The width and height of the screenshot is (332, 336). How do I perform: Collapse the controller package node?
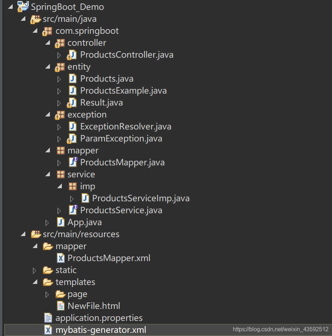pyautogui.click(x=48, y=43)
